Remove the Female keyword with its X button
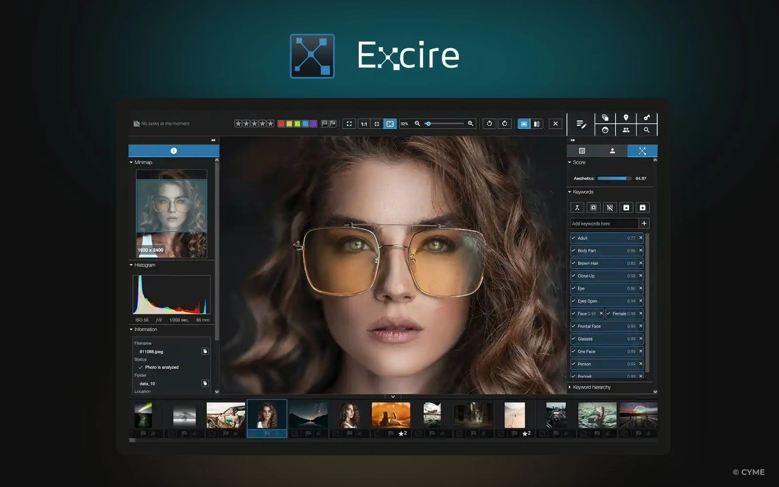The image size is (779, 487). pos(641,313)
